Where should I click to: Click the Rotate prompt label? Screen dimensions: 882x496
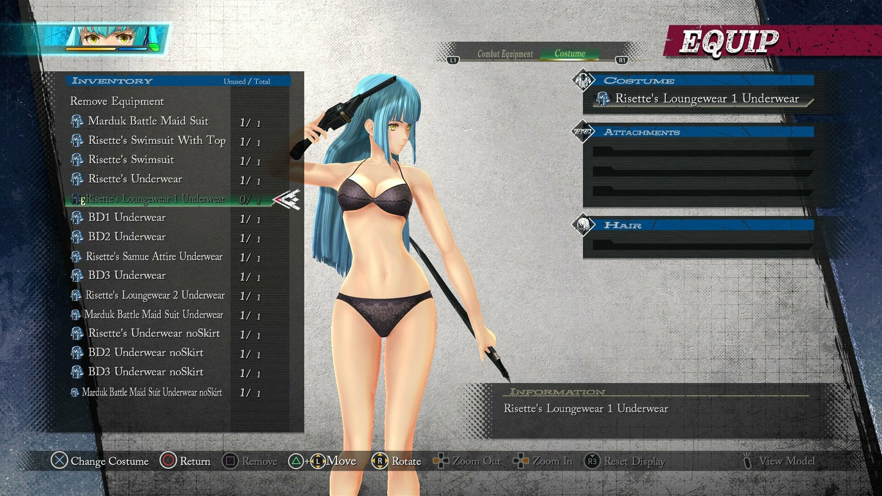[x=406, y=461]
